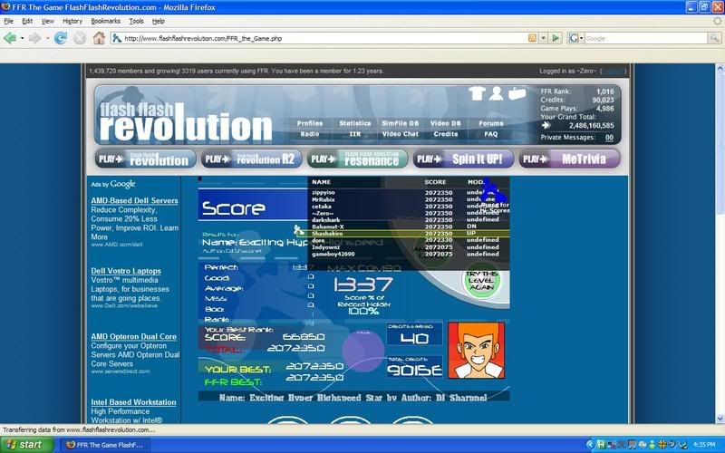
Task: Click the Home icon in the toolbar
Action: (99, 38)
